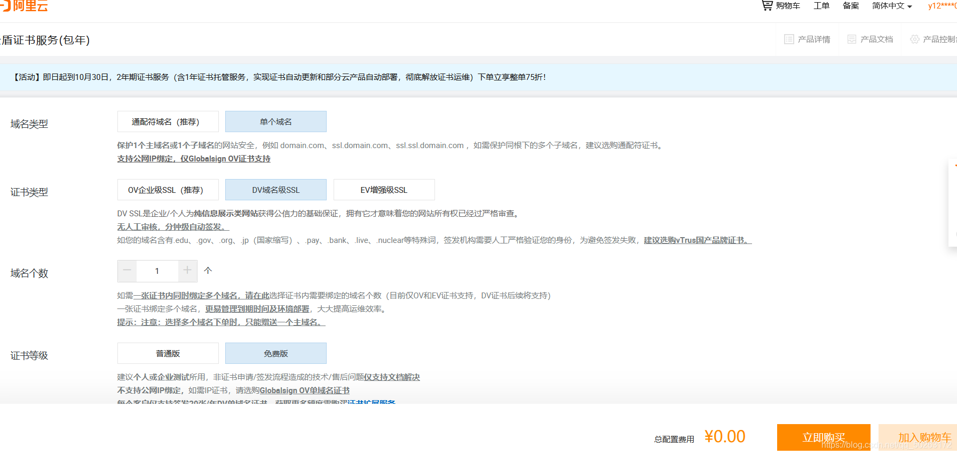Choose EV增强级SSL certificate type

coord(384,190)
